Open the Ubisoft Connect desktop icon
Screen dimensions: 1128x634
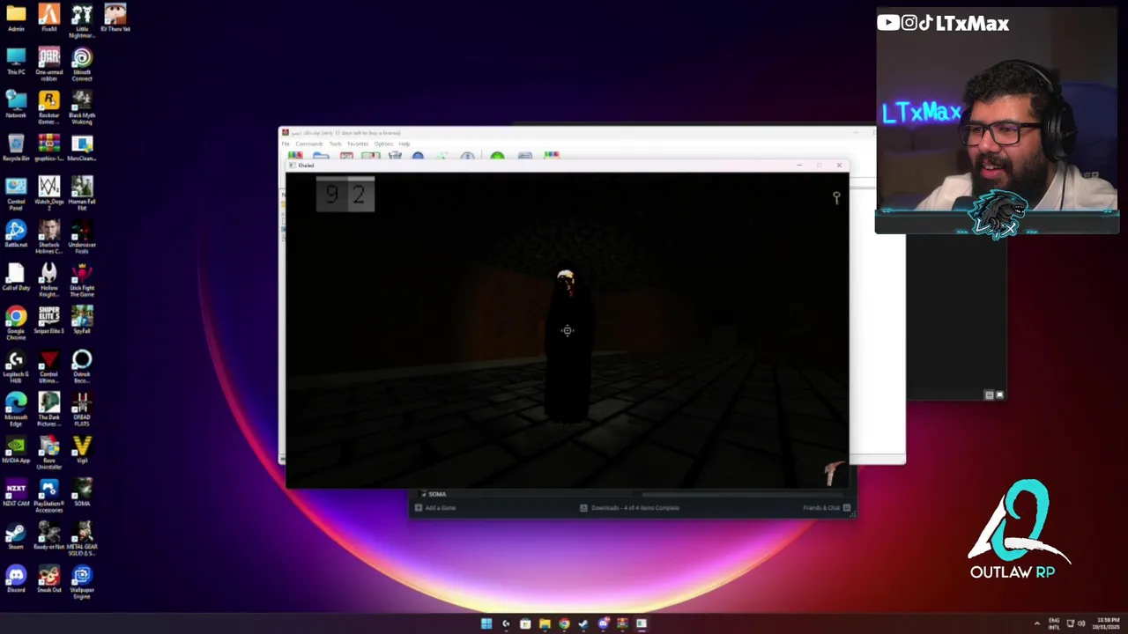[x=82, y=63]
